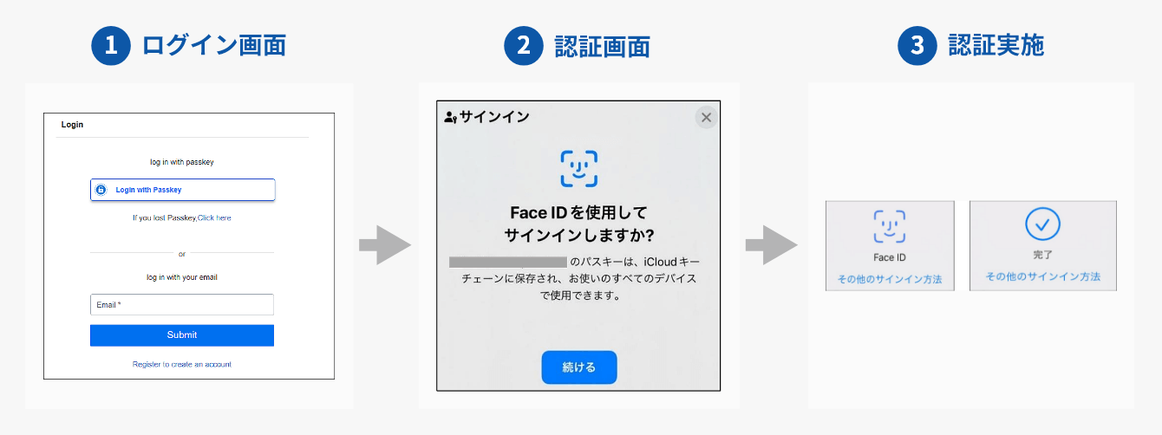Select その他のサインイン方法 under Face ID
The width and height of the screenshot is (1162, 435).
click(x=890, y=280)
